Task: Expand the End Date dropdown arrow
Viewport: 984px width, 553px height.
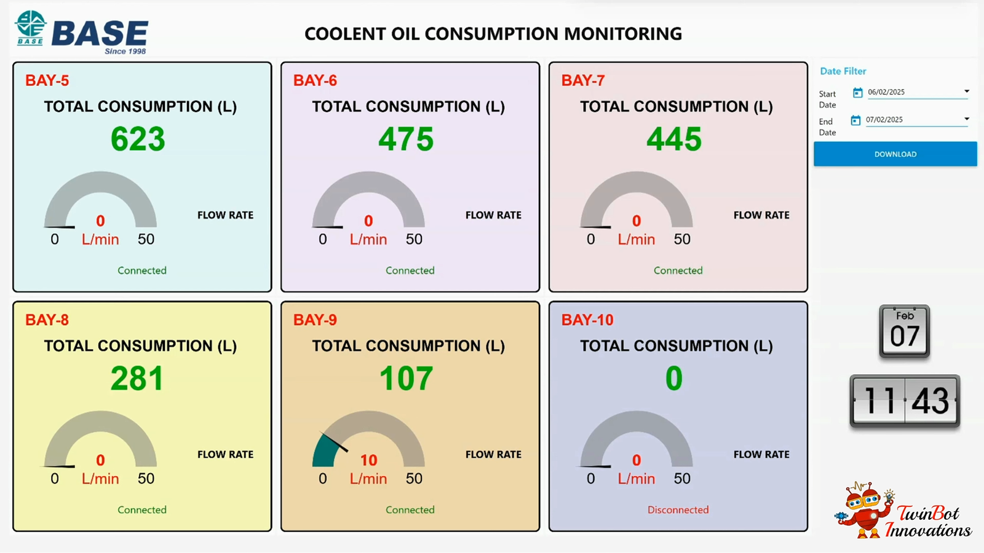Action: point(966,119)
